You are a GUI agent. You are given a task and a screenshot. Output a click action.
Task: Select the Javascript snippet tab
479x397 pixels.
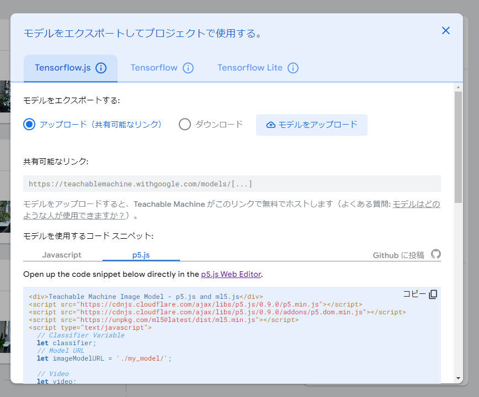tap(62, 255)
